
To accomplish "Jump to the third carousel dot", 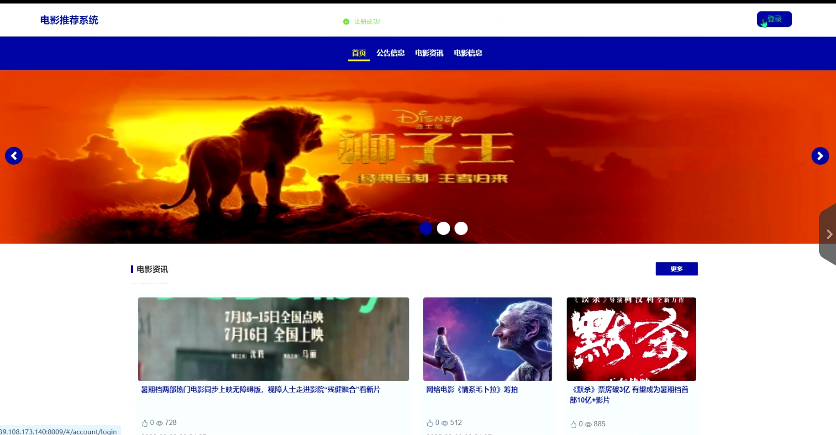I will [x=461, y=228].
